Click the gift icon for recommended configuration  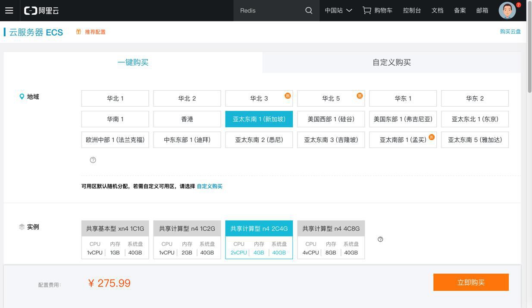point(78,32)
